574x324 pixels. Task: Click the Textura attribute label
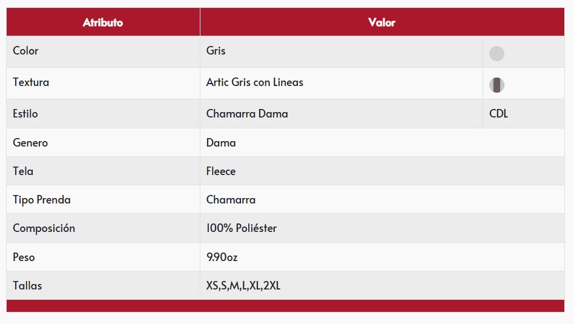(x=31, y=82)
